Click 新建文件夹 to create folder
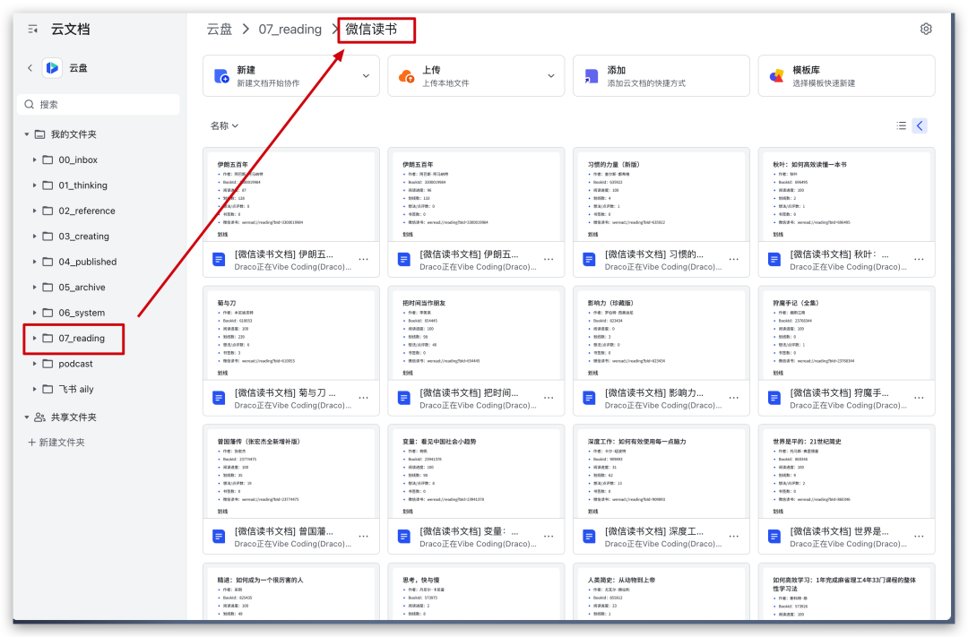Viewport: 968px width, 637px height. 56,443
